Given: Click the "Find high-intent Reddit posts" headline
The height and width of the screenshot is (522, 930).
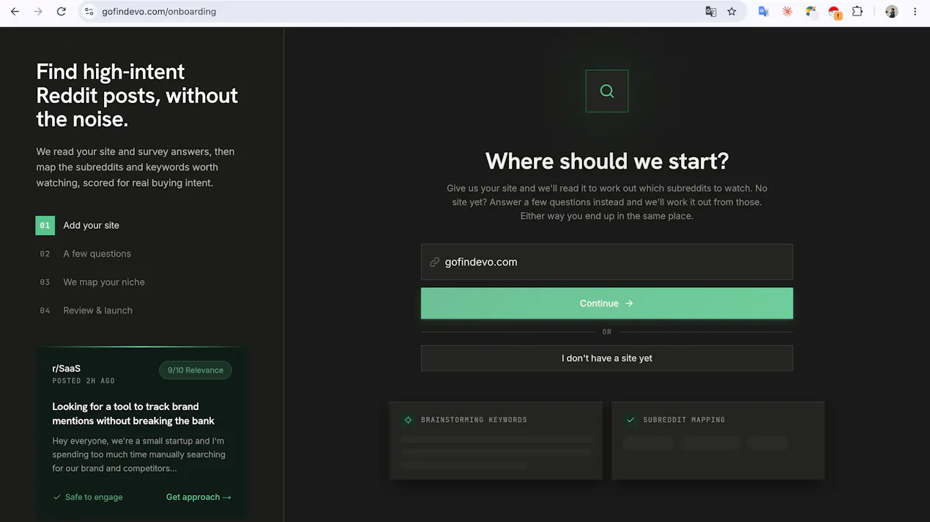Looking at the screenshot, I should point(137,95).
